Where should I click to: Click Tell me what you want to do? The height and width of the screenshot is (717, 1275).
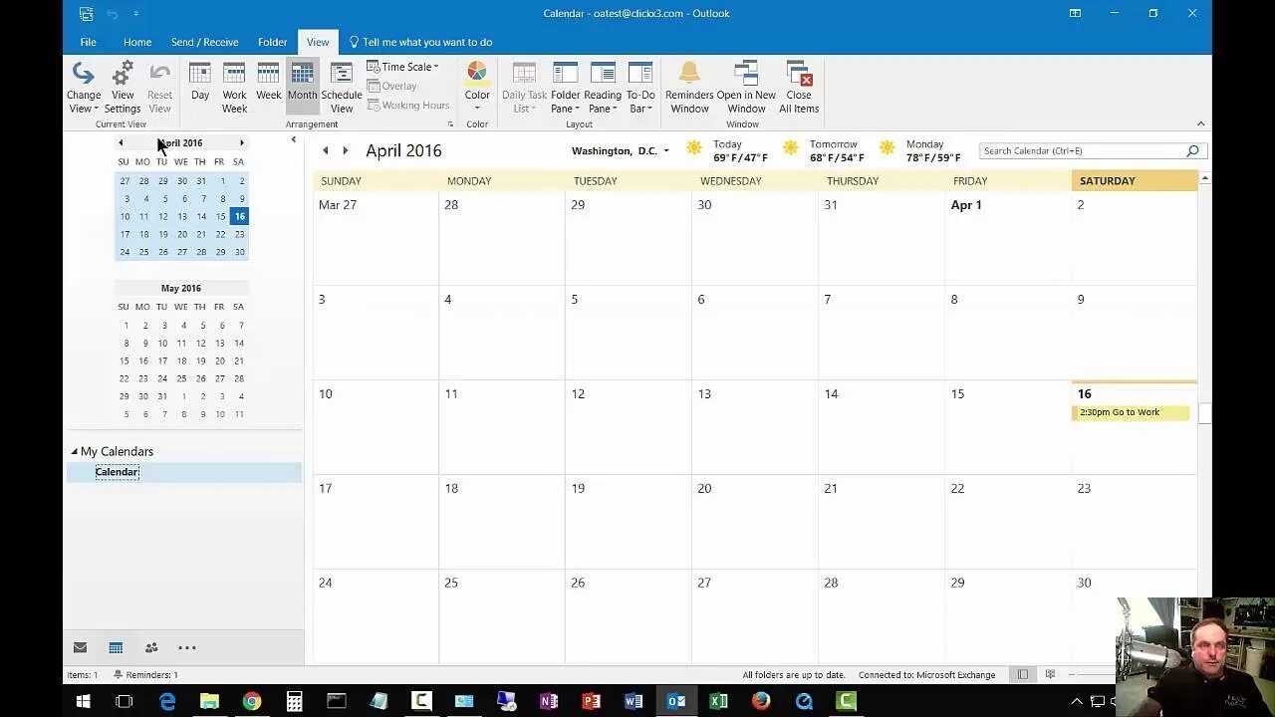420,42
